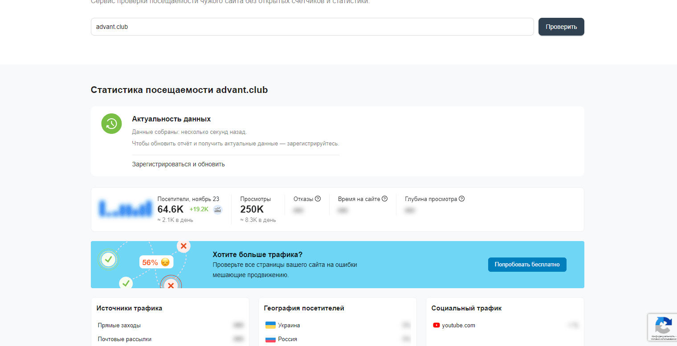Click Попробовать бесплатно button

pos(527,264)
